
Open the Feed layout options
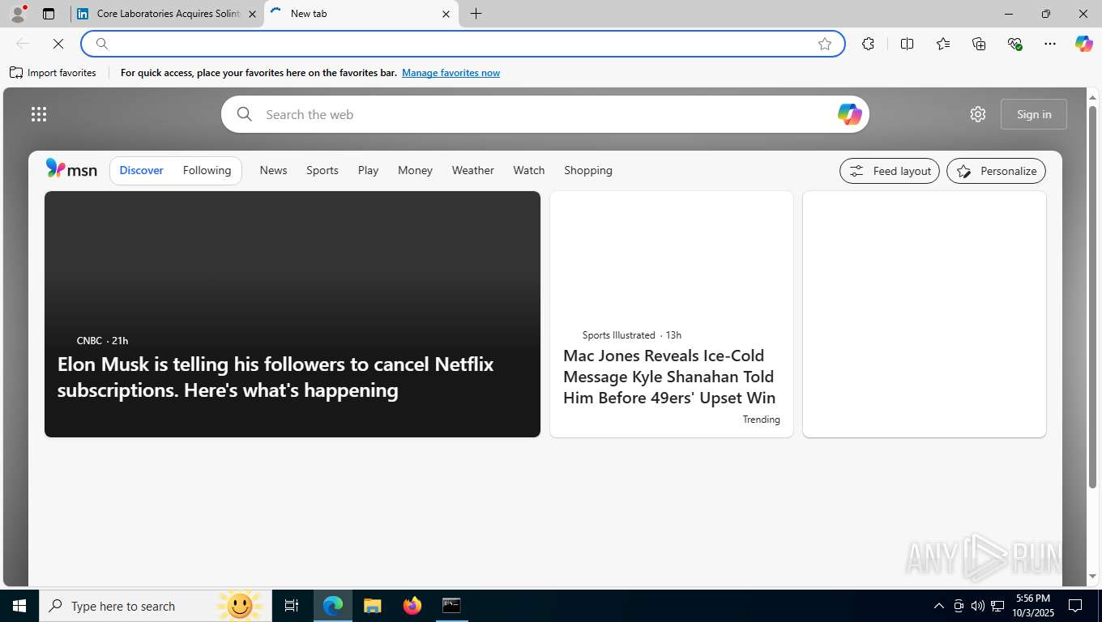coord(890,171)
